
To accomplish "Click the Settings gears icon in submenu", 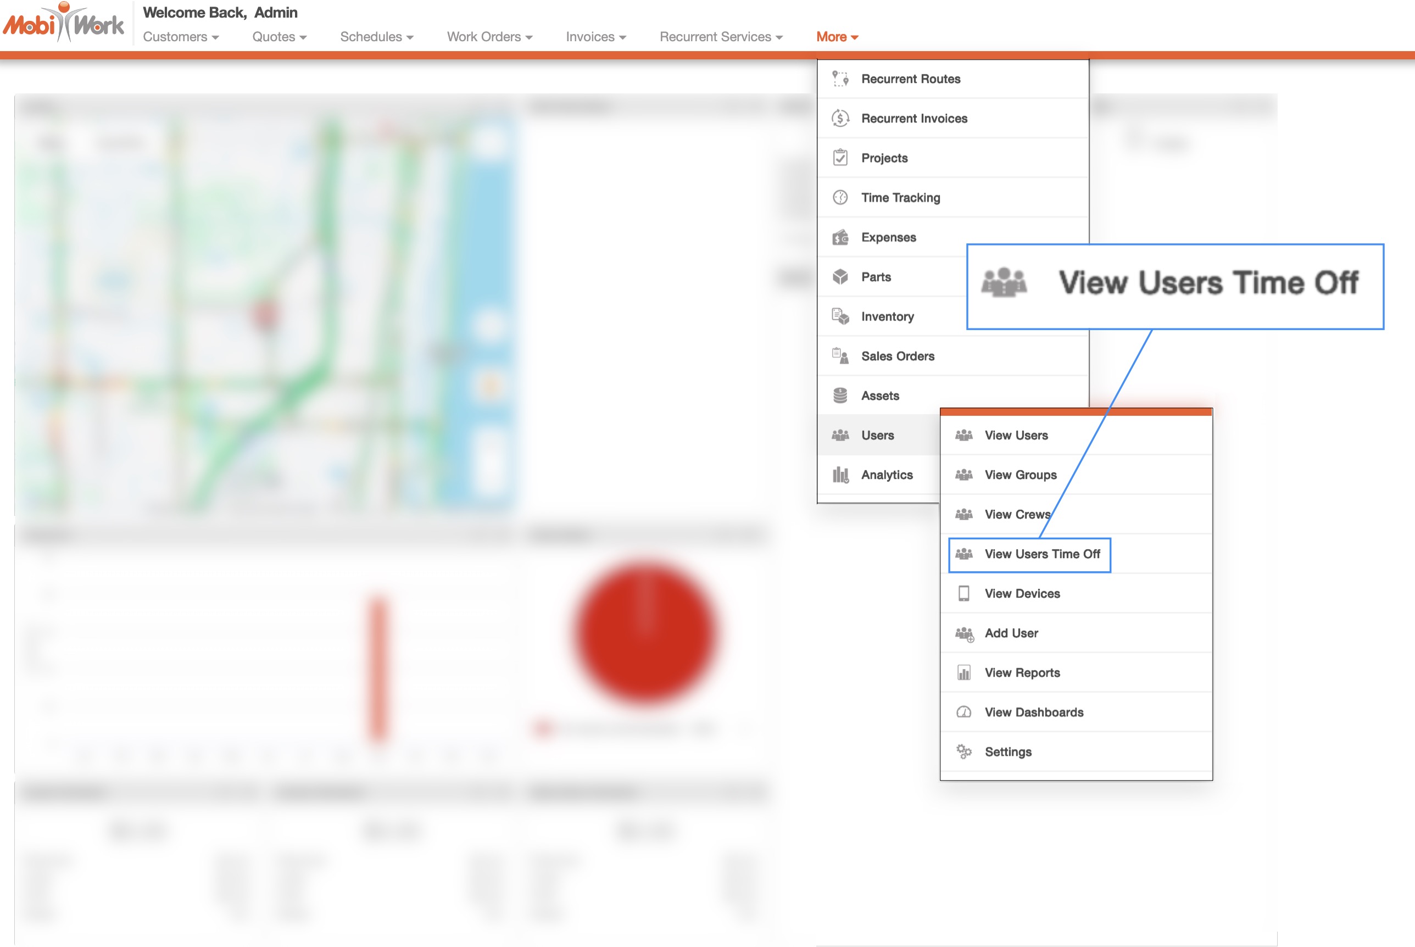I will pos(964,752).
